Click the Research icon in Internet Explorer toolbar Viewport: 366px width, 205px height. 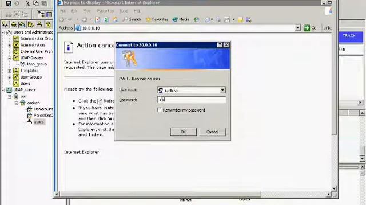click(248, 20)
